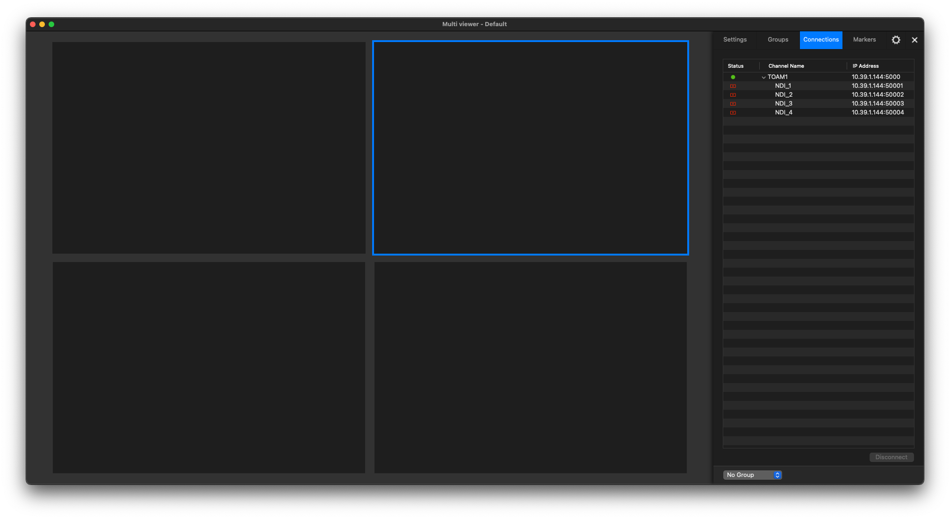
Task: Click the red status icon for NDI_3
Action: coord(733,104)
